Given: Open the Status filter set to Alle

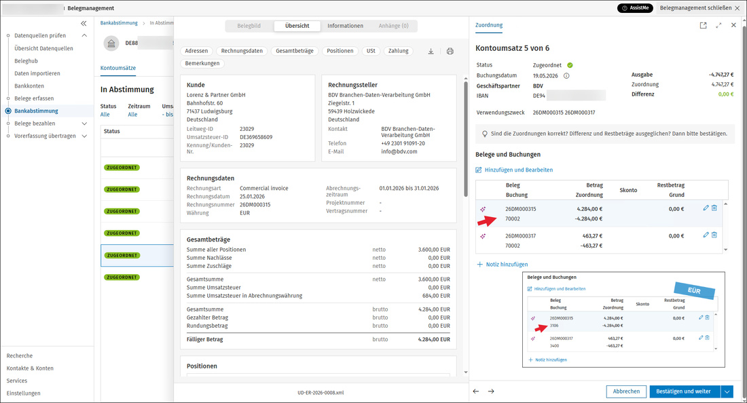Looking at the screenshot, I should [x=105, y=115].
